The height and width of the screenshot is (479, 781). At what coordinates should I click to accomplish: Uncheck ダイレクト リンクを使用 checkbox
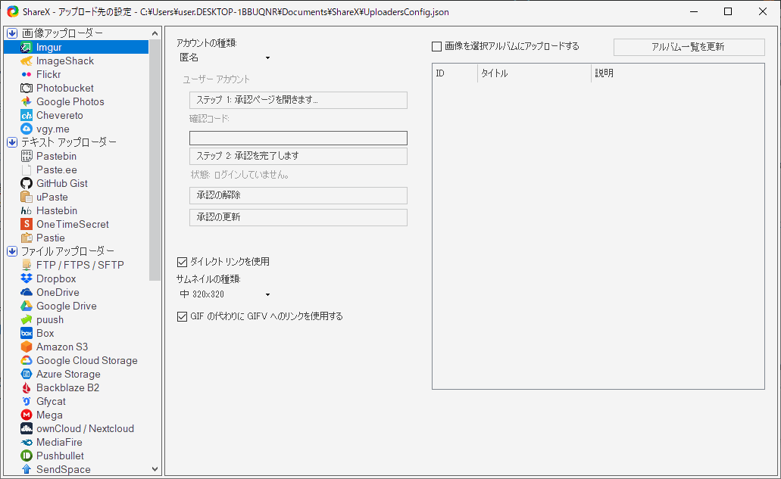(x=183, y=262)
